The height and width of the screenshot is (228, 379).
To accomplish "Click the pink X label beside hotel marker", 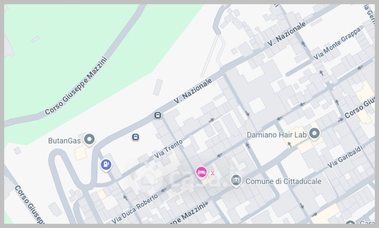I will click(x=212, y=173).
